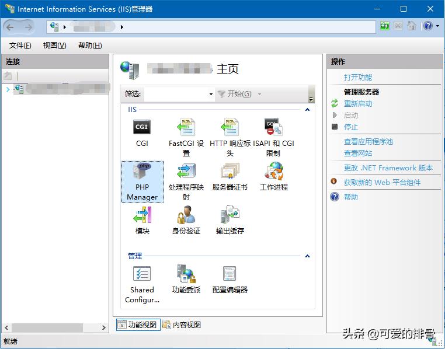This screenshot has width=445, height=349.
Task: Click the address bar path field
Action: click(x=211, y=27)
